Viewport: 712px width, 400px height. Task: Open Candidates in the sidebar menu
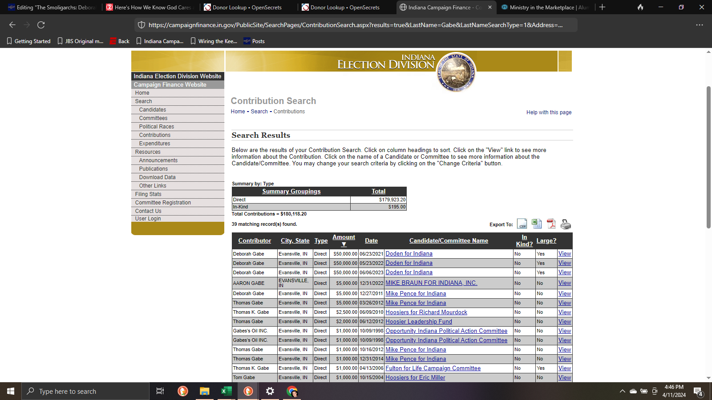(153, 110)
